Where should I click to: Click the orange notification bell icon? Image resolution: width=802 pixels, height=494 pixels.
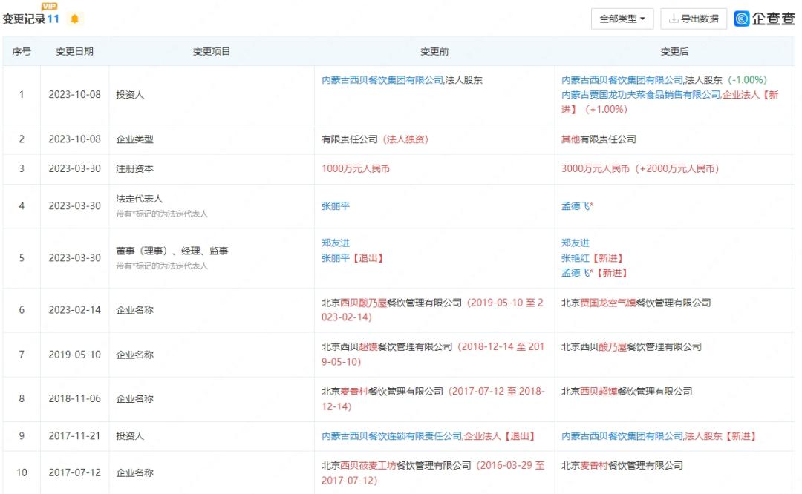(75, 19)
